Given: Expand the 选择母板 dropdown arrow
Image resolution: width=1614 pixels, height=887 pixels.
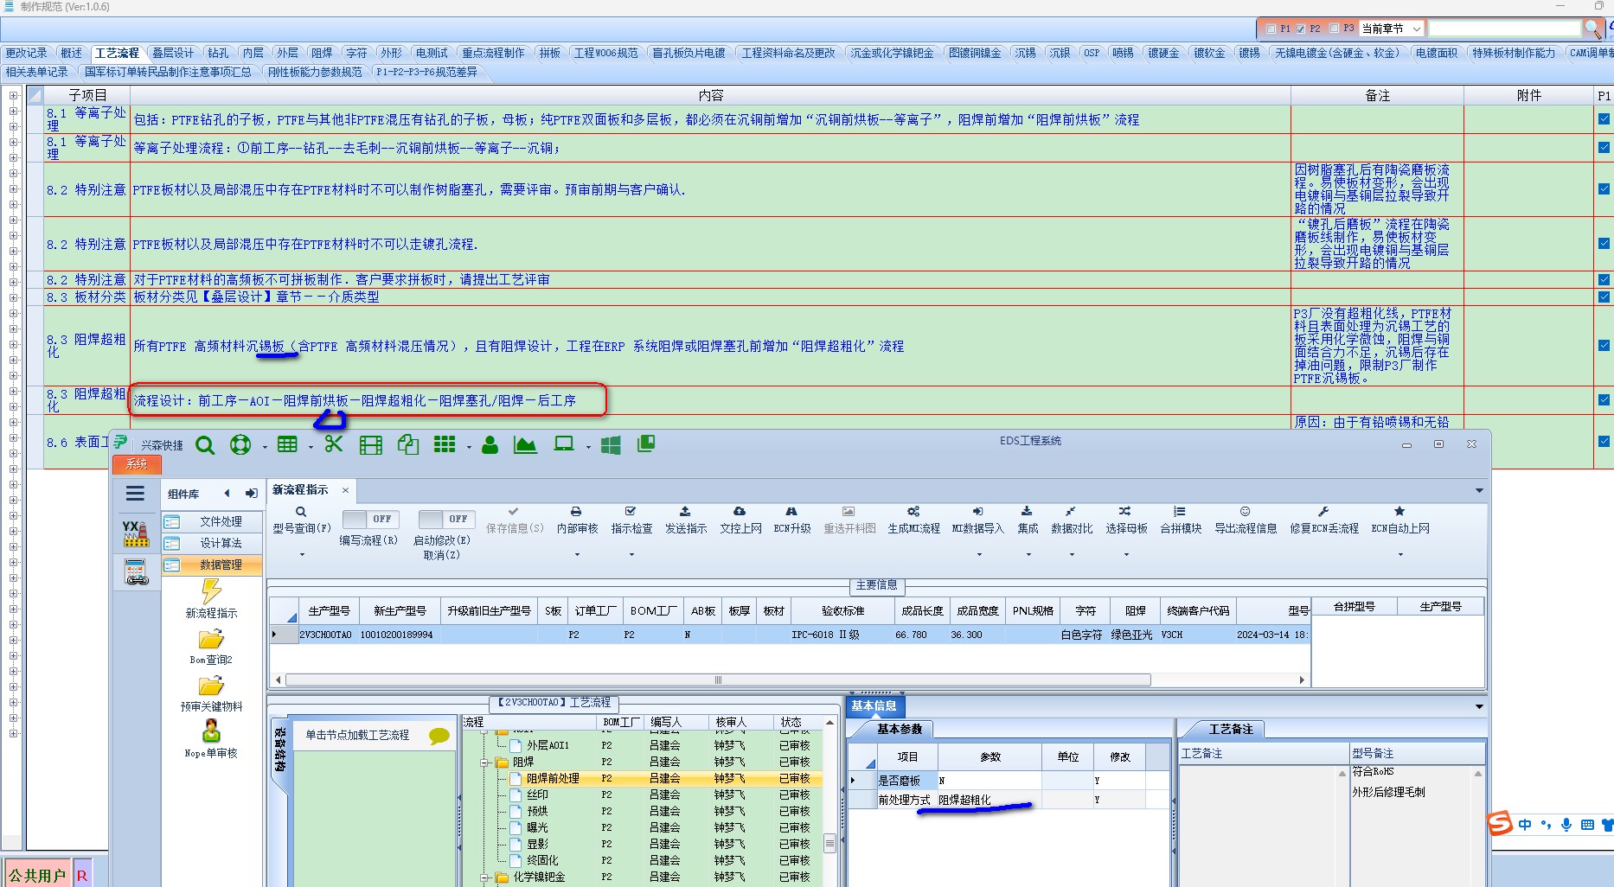Looking at the screenshot, I should pos(1126,554).
